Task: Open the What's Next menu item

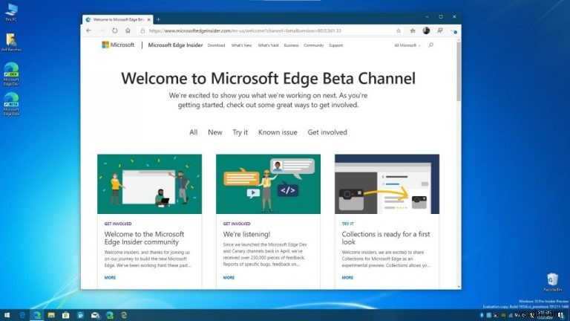Action: [268, 45]
